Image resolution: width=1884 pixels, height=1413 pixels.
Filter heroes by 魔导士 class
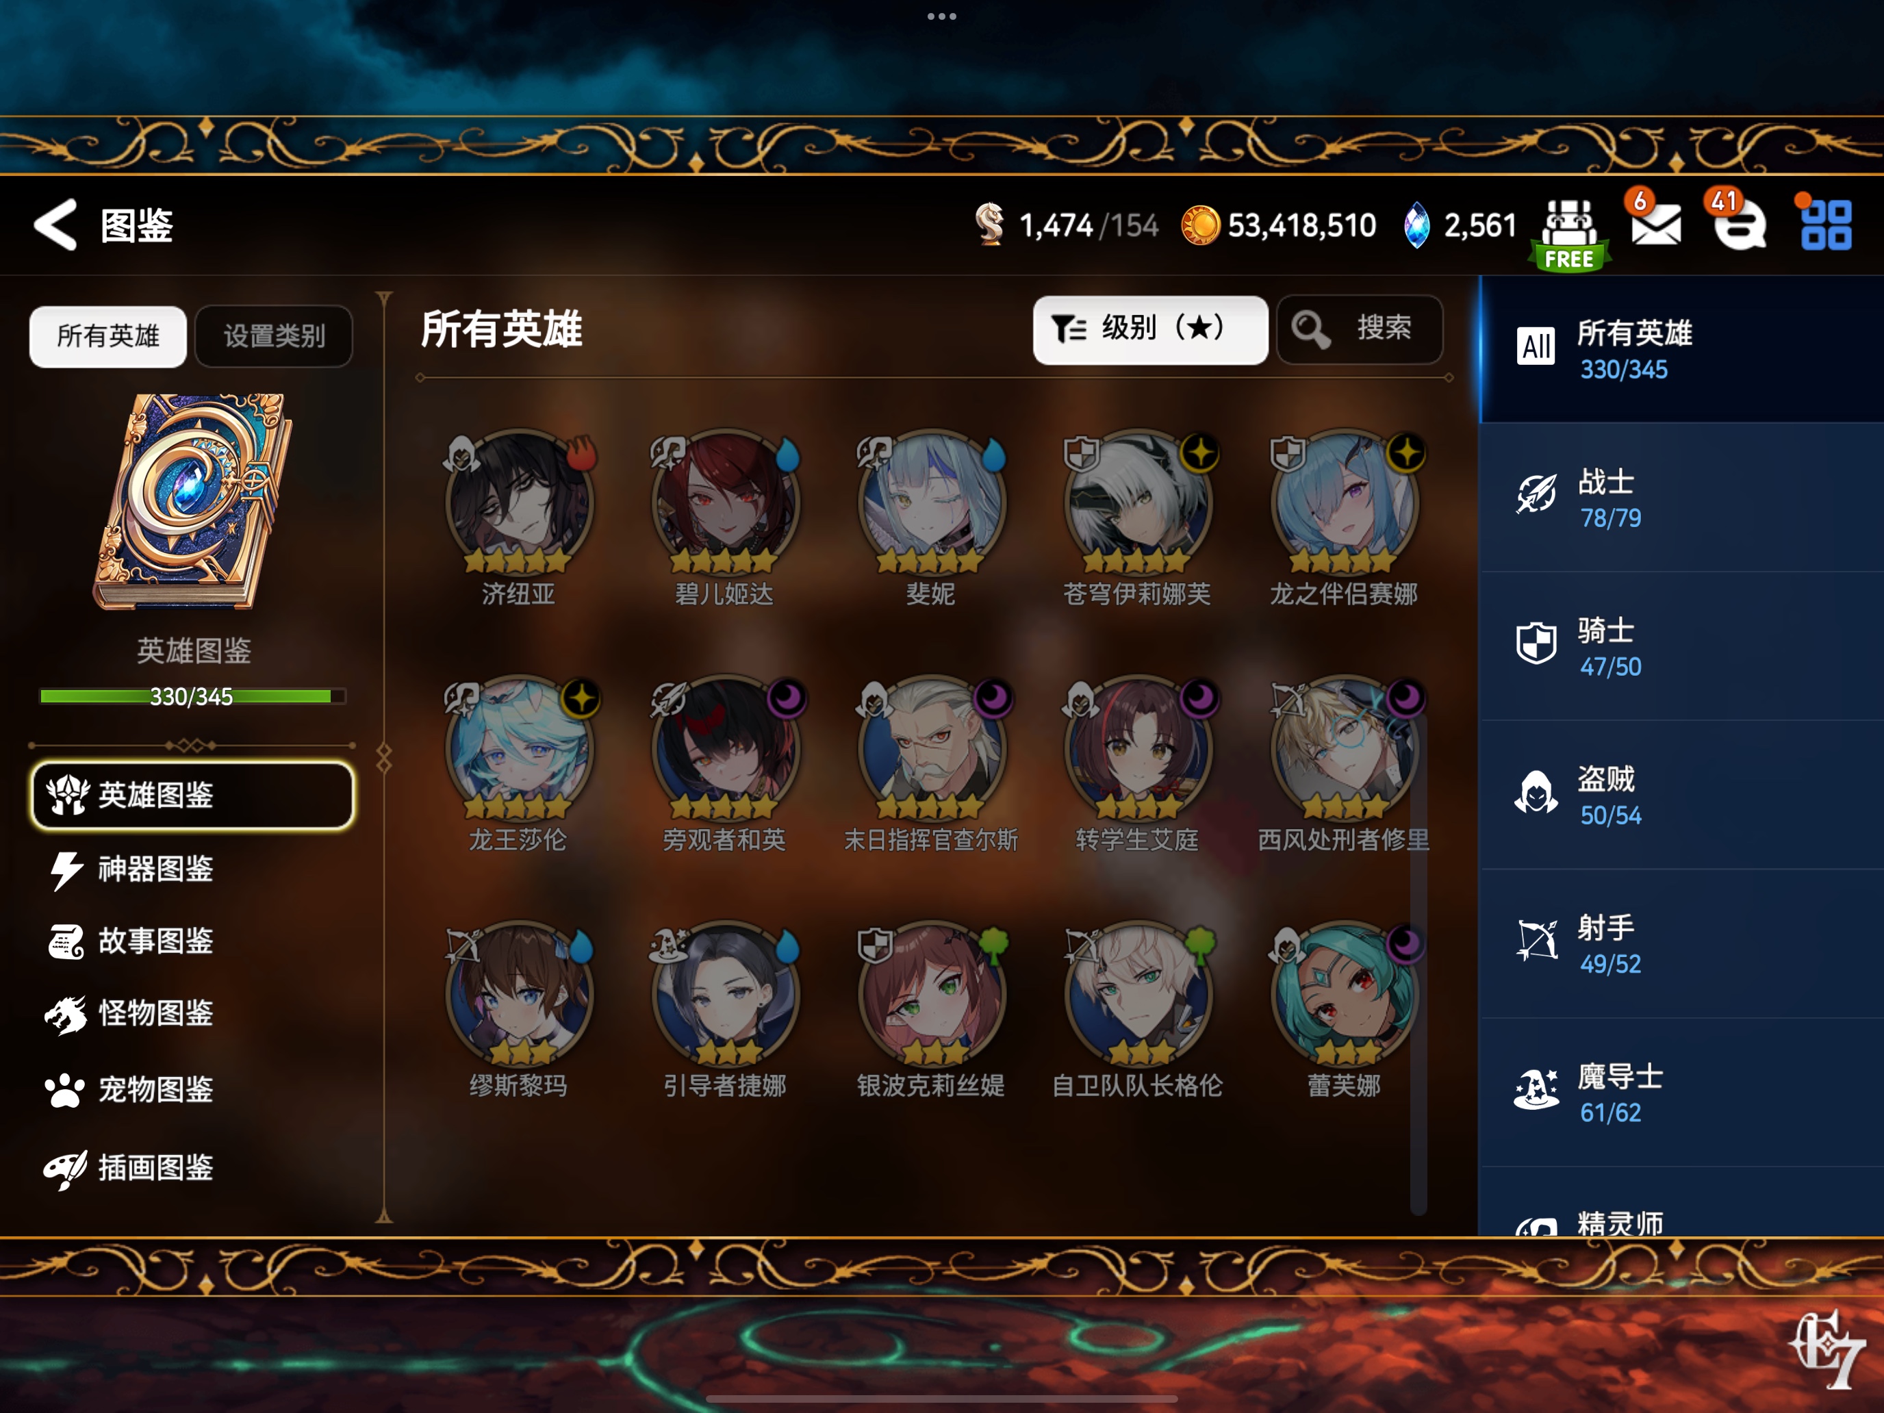tap(1682, 1093)
